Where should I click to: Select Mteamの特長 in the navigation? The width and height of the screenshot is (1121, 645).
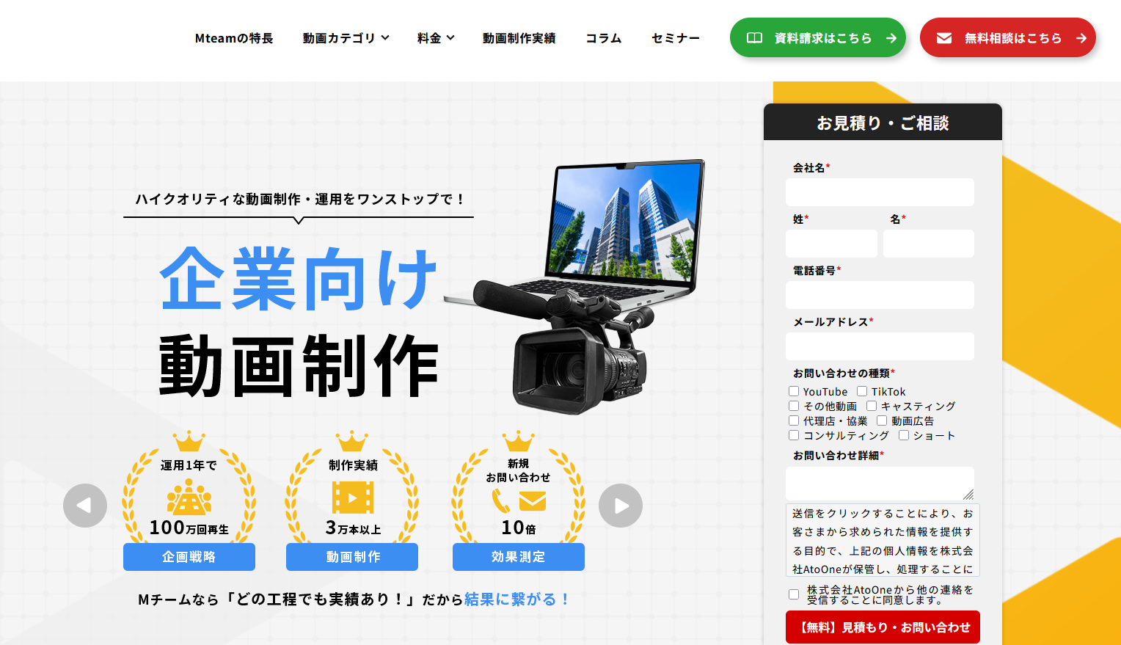coord(233,38)
